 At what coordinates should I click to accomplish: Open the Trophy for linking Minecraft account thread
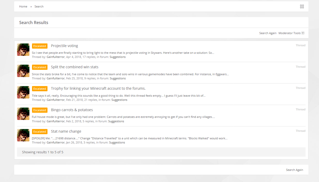point(98,88)
